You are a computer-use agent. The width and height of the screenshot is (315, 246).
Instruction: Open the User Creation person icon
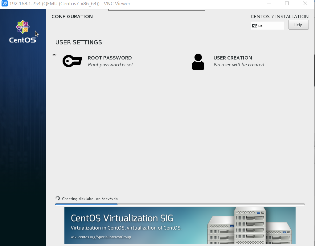198,62
